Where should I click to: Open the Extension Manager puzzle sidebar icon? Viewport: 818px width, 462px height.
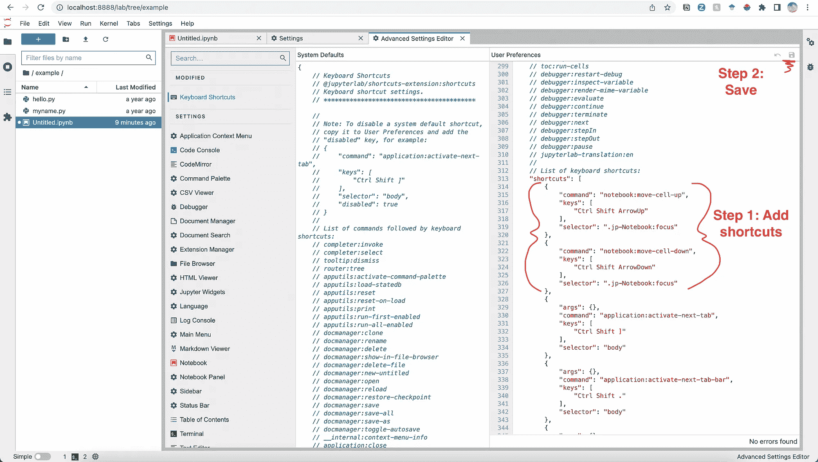pos(7,117)
